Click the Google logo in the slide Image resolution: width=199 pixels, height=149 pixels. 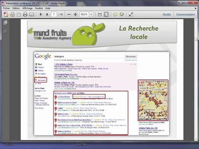pyautogui.click(x=43, y=56)
